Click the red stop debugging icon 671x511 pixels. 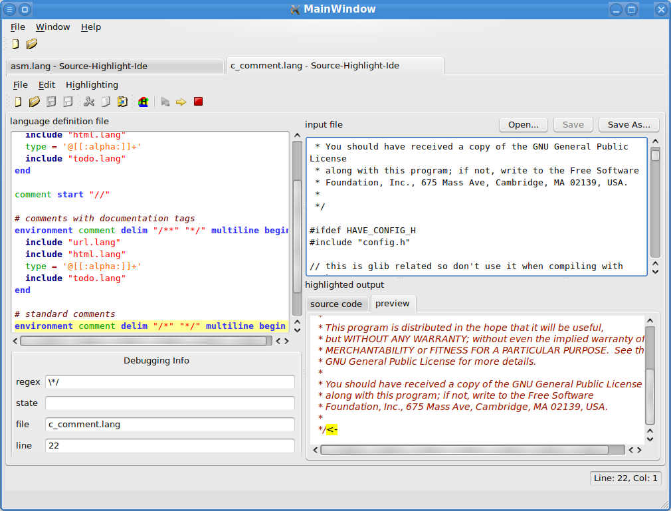pos(198,102)
